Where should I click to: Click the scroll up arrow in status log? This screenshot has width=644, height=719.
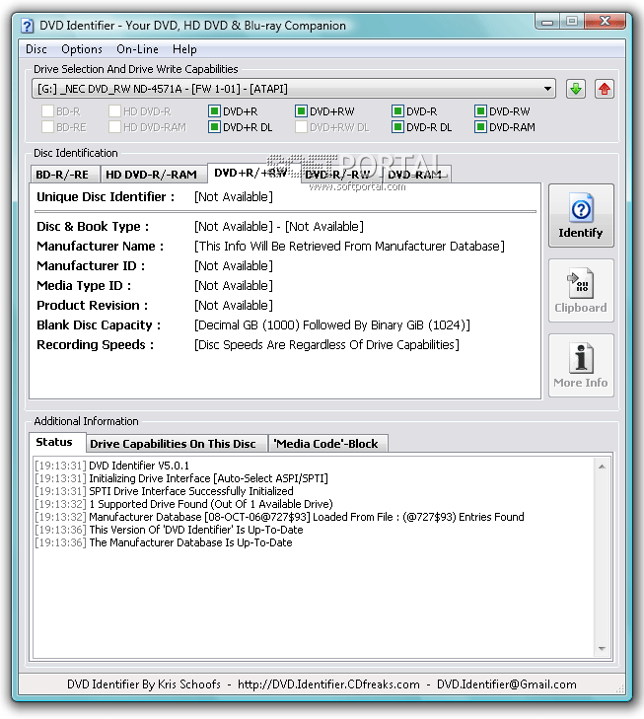click(x=602, y=467)
